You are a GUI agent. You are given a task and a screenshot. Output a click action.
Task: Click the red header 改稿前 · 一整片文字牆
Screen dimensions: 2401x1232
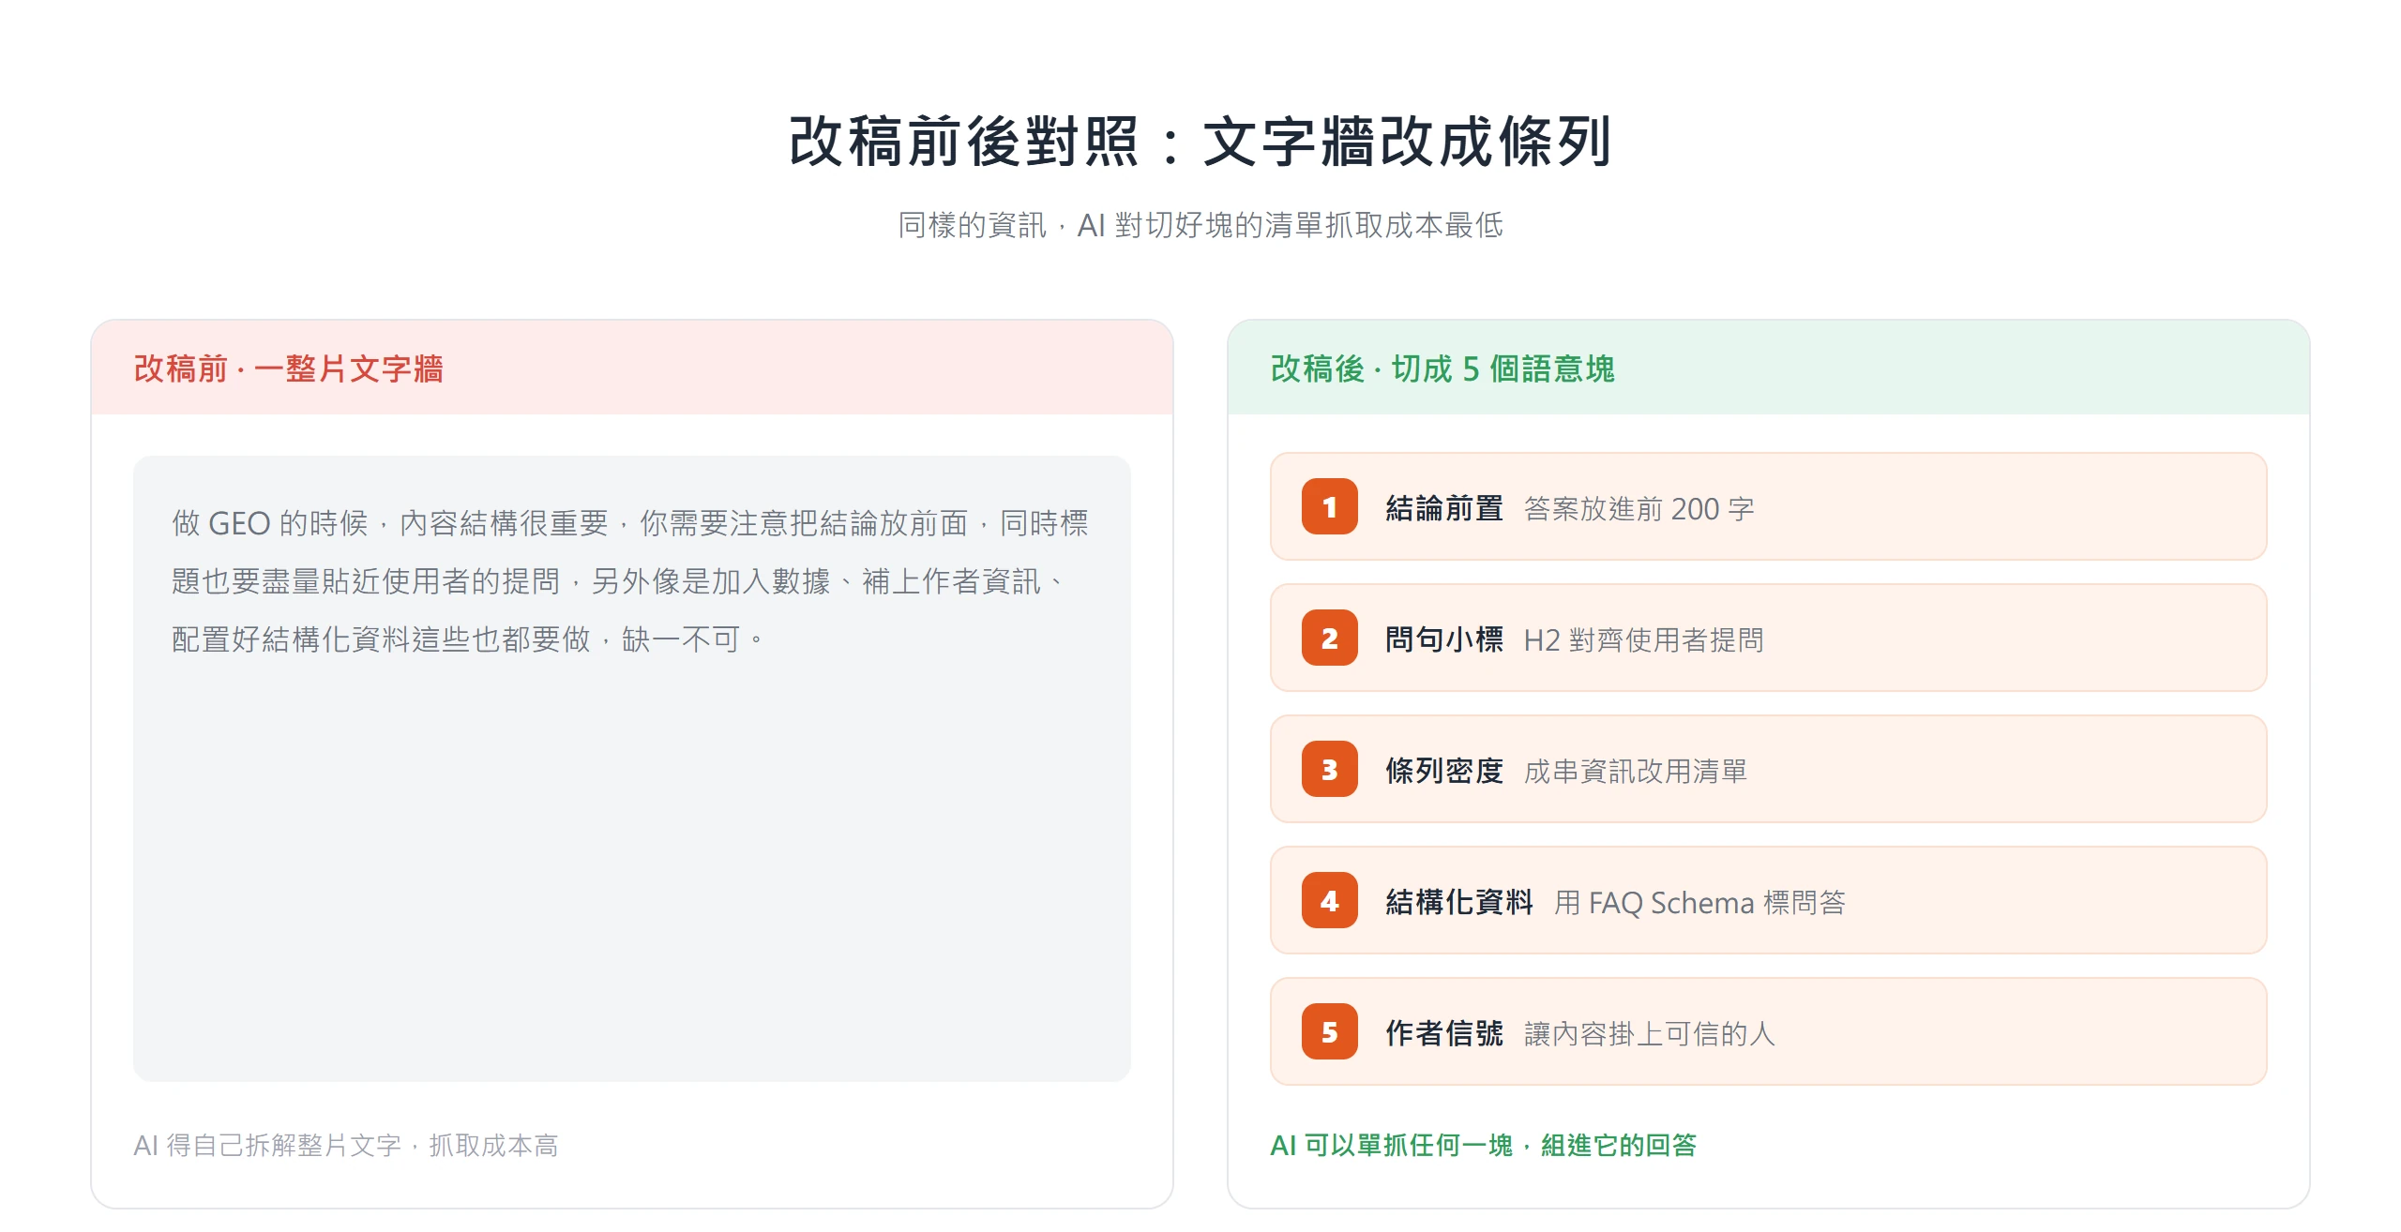click(x=288, y=368)
